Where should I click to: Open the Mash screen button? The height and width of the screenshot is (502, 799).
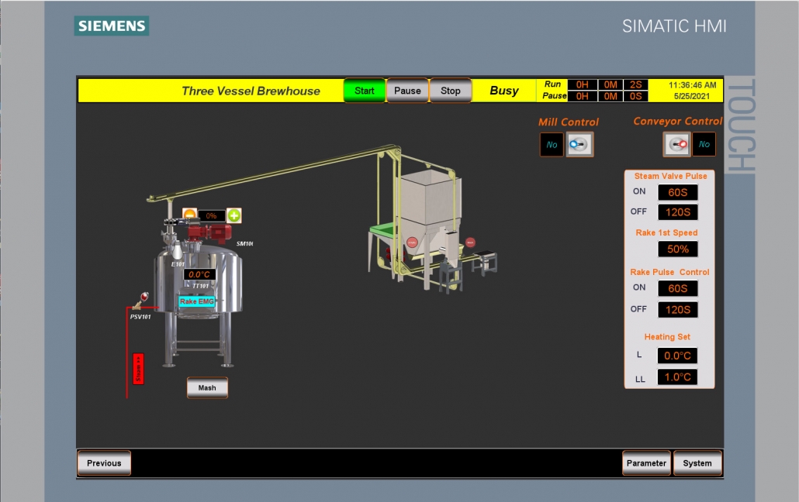(207, 388)
